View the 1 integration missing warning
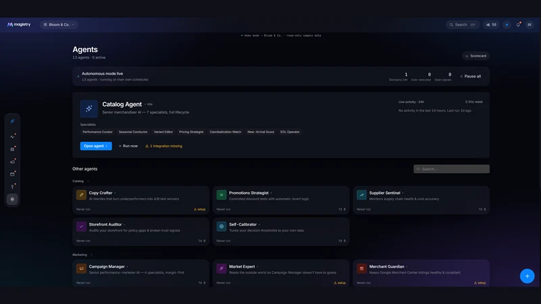This screenshot has height=304, width=541. (x=164, y=146)
